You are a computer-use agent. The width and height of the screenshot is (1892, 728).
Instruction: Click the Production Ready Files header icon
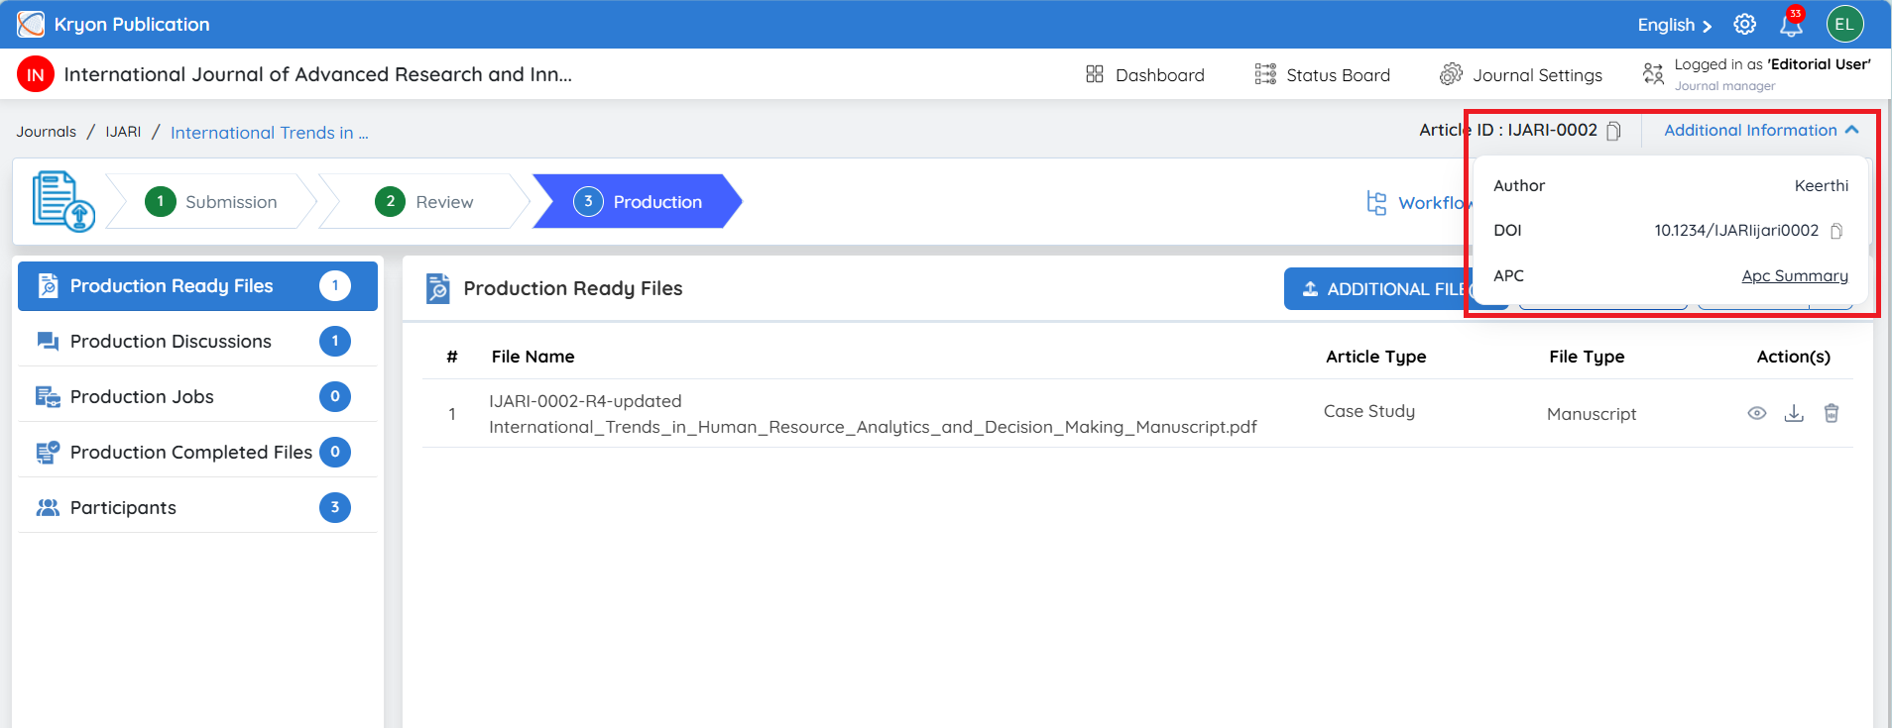pyautogui.click(x=437, y=288)
